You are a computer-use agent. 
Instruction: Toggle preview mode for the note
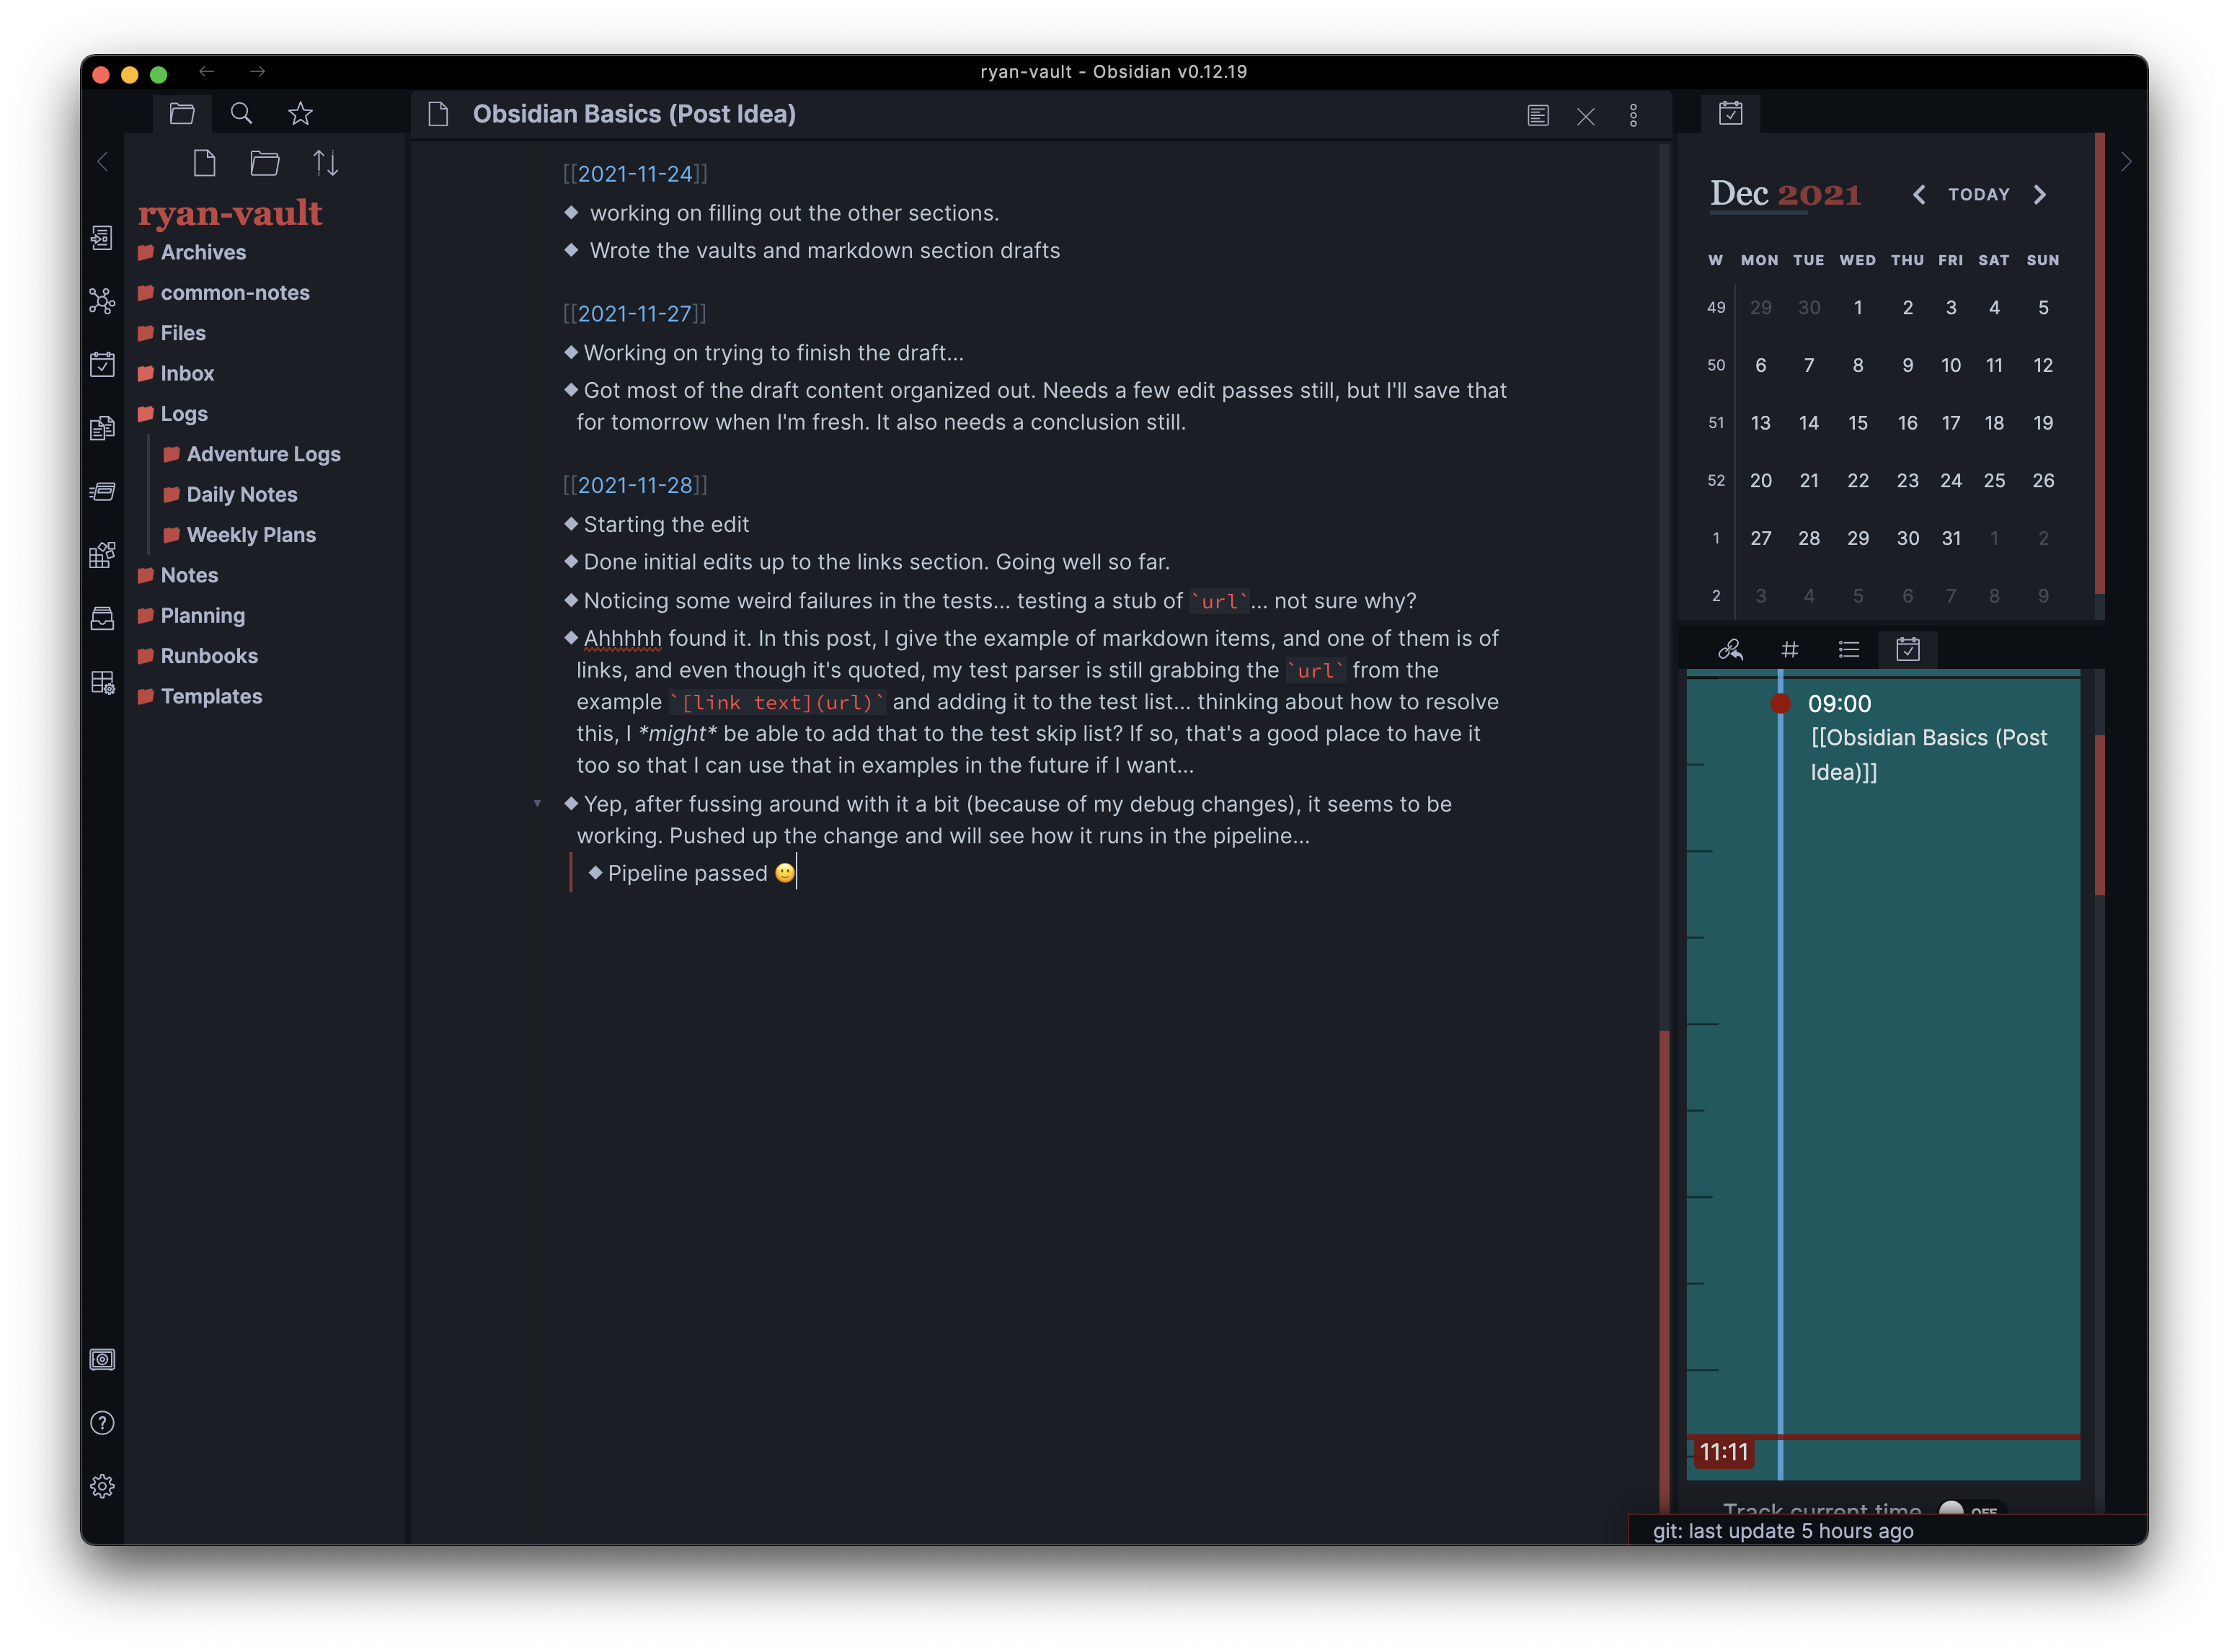(1538, 116)
